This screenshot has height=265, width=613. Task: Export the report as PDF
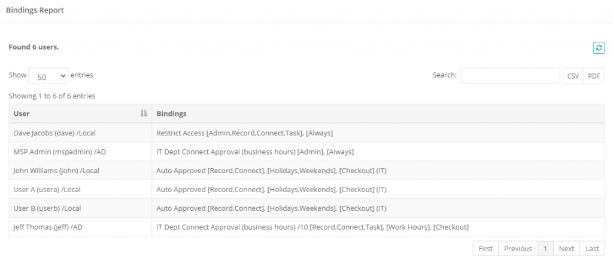point(594,76)
